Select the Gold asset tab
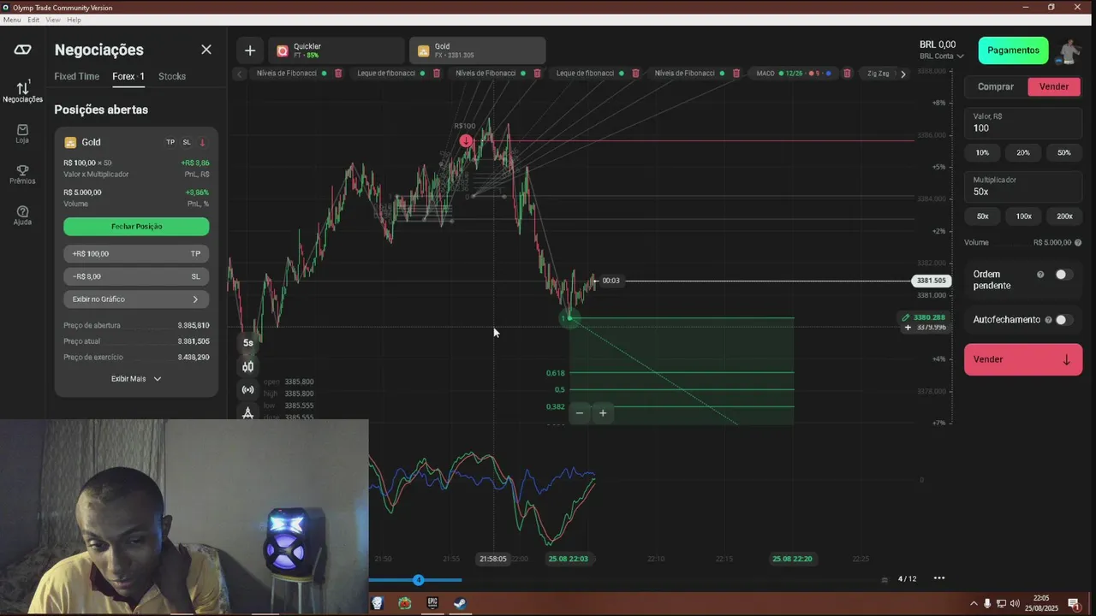Viewport: 1096px width, 616px height. [x=477, y=50]
